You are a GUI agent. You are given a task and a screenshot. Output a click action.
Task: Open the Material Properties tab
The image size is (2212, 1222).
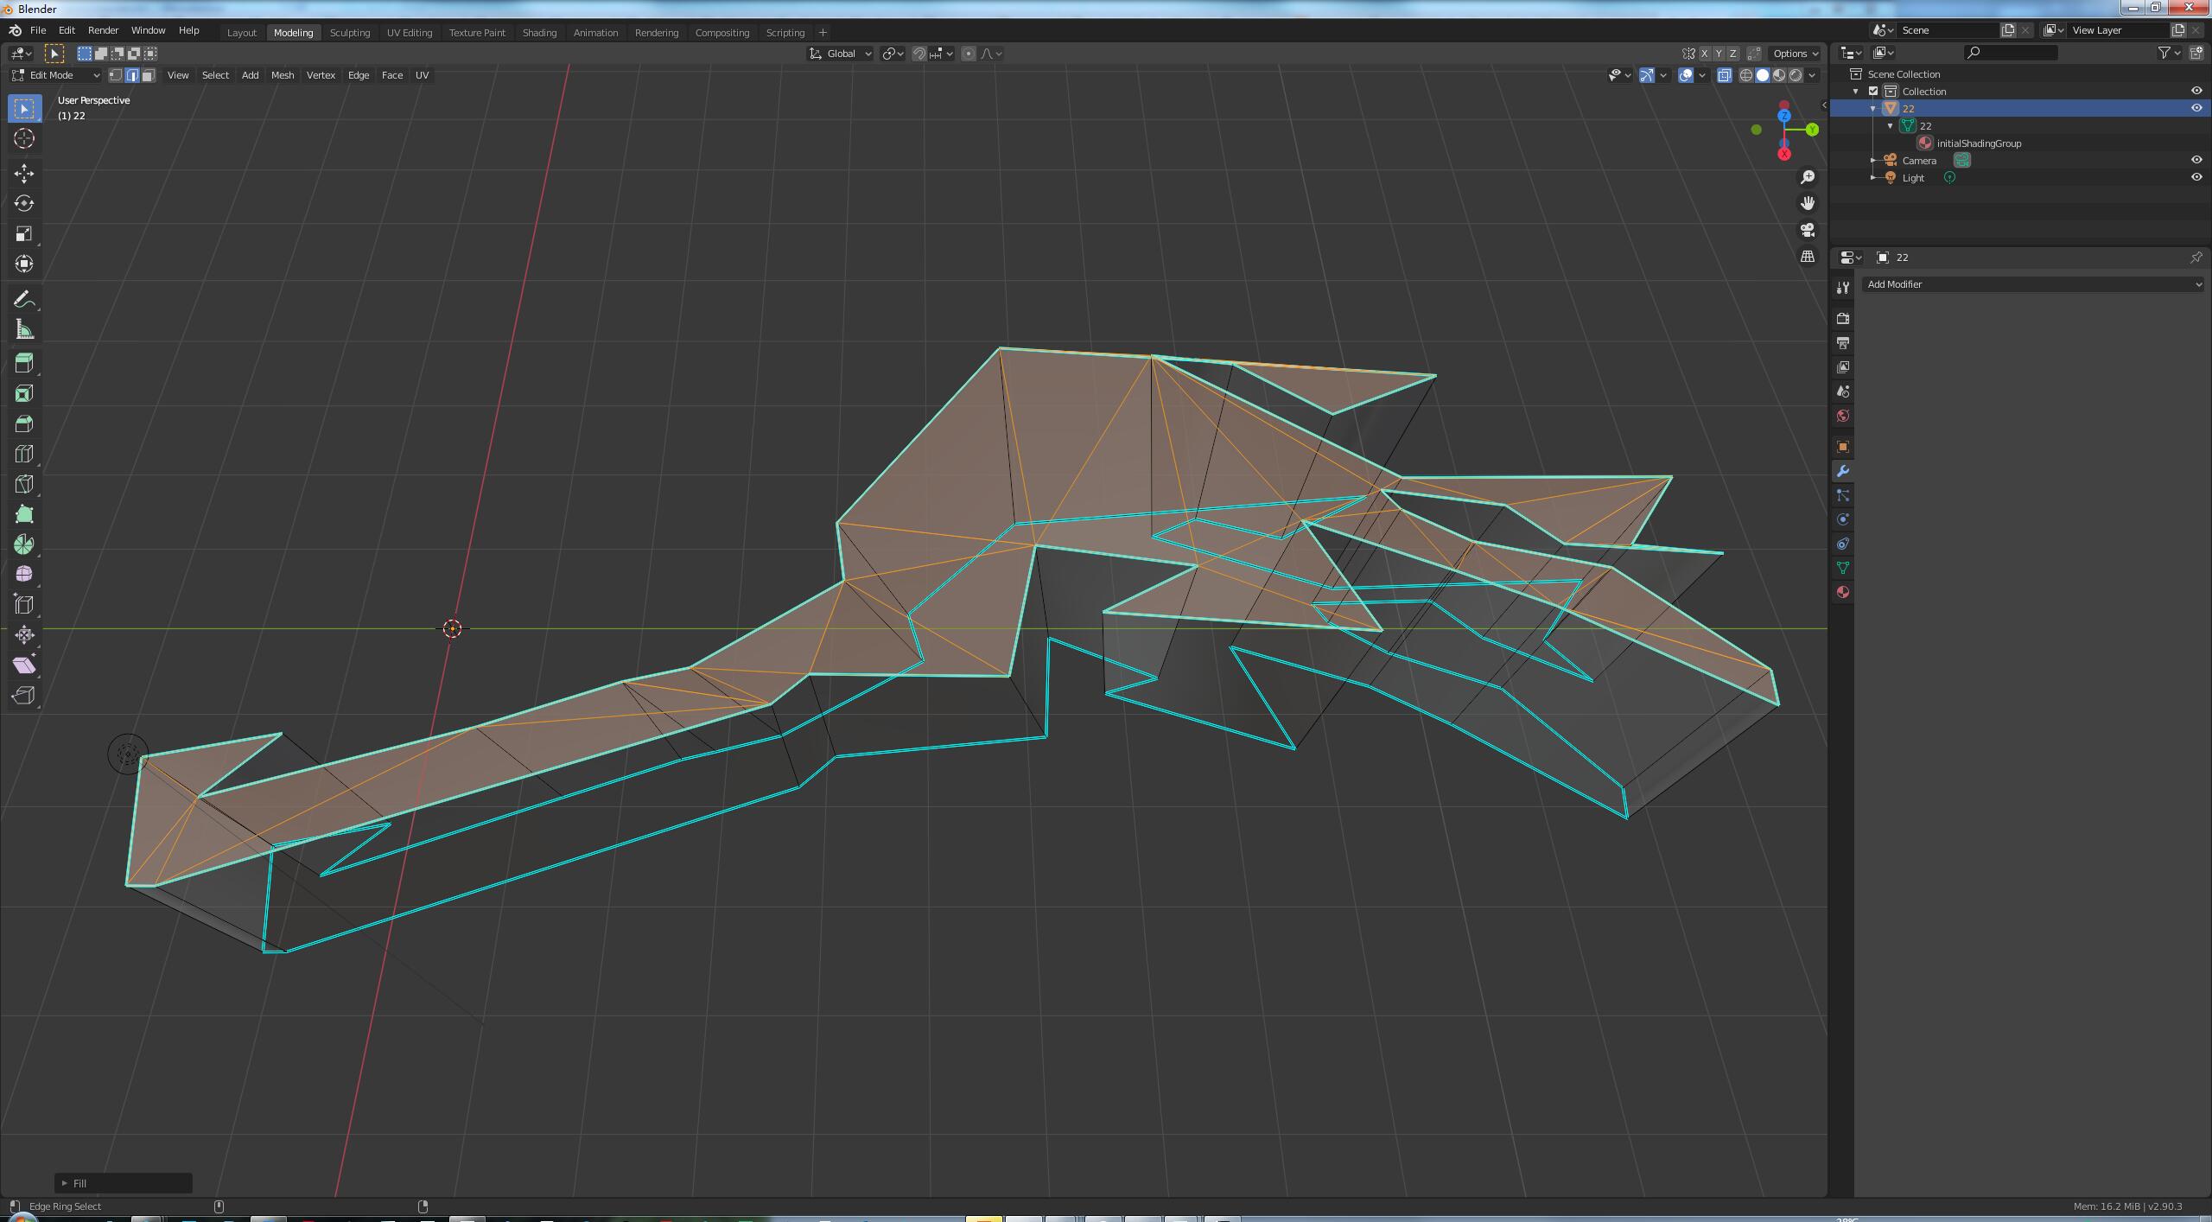(1843, 593)
